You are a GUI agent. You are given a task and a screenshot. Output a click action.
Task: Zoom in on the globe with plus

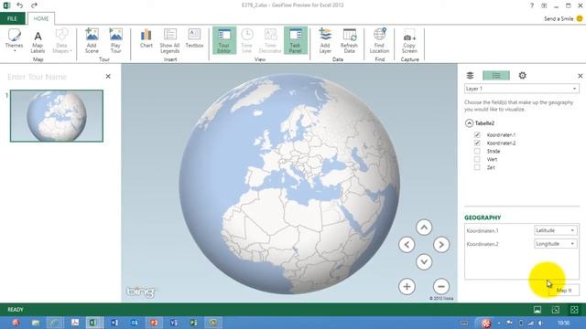[x=407, y=286]
